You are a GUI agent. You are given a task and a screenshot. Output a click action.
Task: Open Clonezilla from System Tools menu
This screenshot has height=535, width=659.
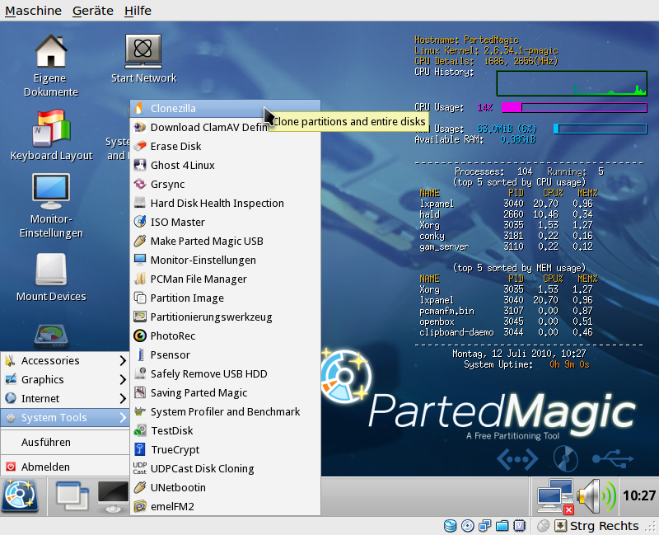click(x=173, y=108)
